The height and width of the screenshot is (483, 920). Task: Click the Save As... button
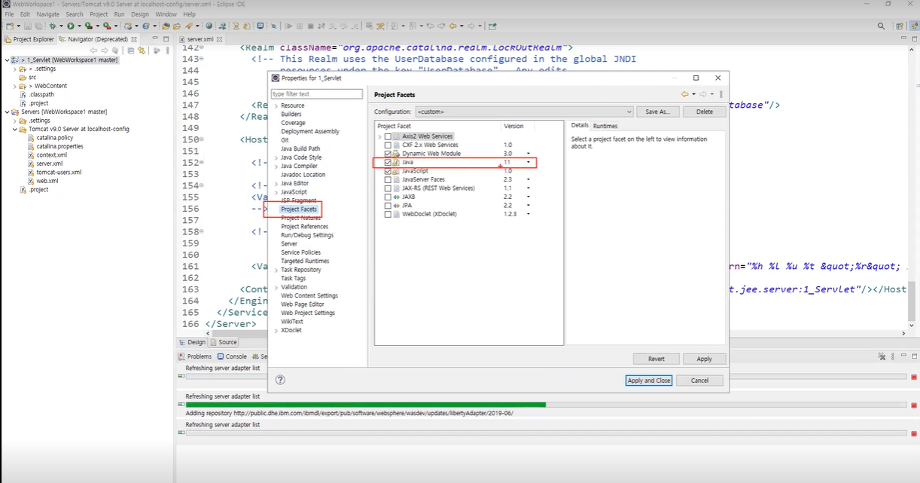point(658,112)
